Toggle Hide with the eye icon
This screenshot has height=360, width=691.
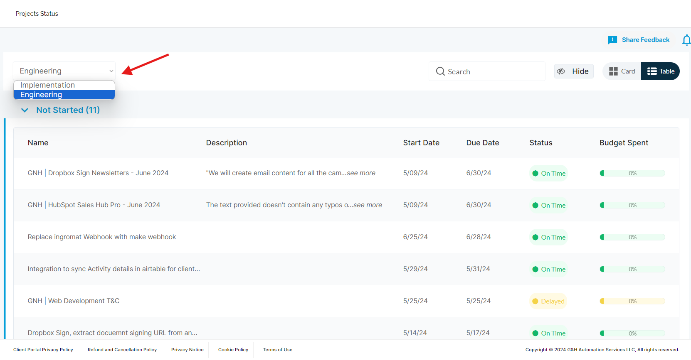tap(561, 71)
